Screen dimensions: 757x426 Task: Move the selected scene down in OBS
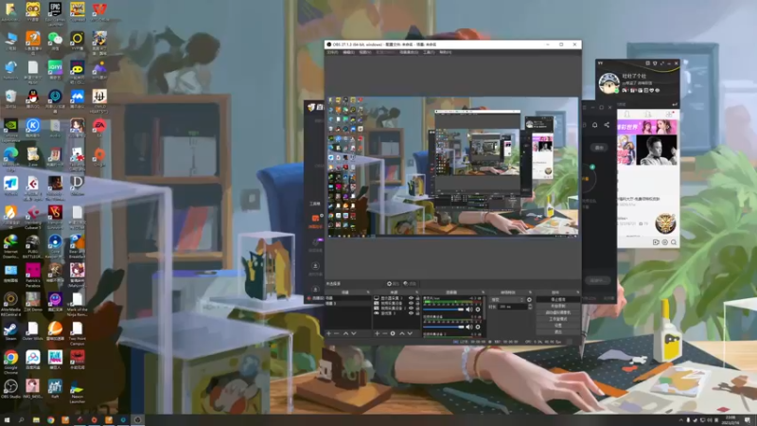[x=354, y=333]
